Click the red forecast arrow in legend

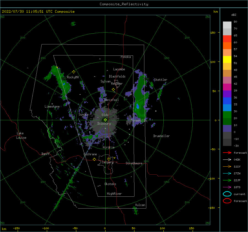tap(227, 153)
